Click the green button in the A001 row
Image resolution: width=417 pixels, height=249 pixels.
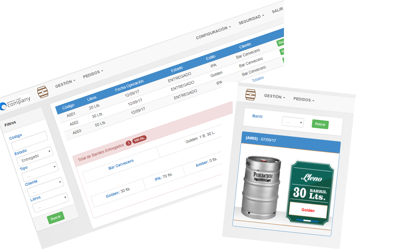point(280,42)
